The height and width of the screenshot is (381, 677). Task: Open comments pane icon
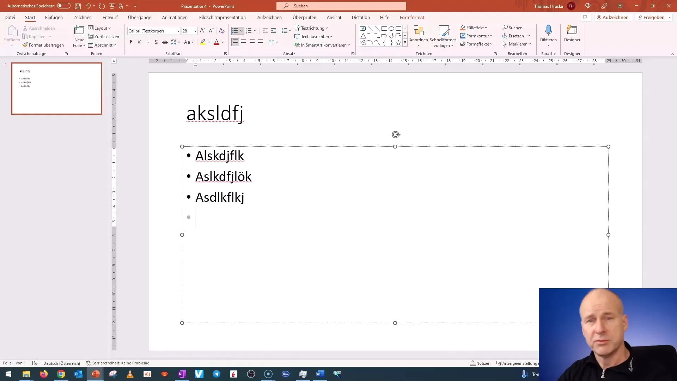point(585,17)
